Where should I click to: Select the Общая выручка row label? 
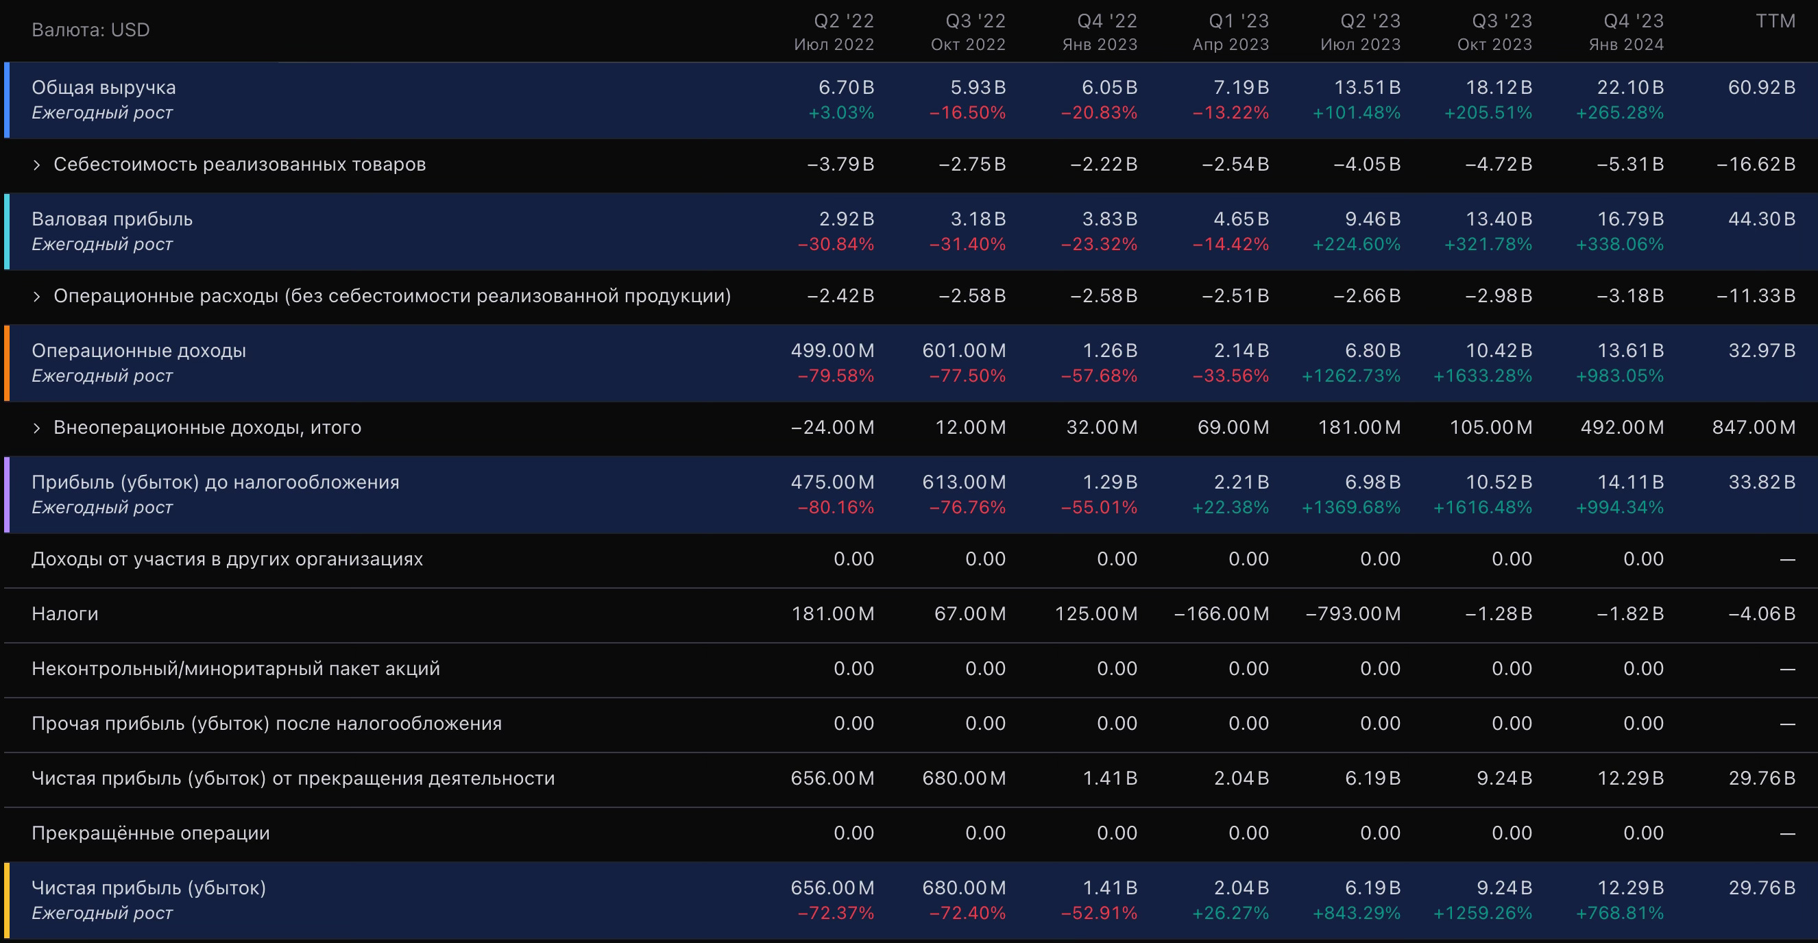coord(104,88)
